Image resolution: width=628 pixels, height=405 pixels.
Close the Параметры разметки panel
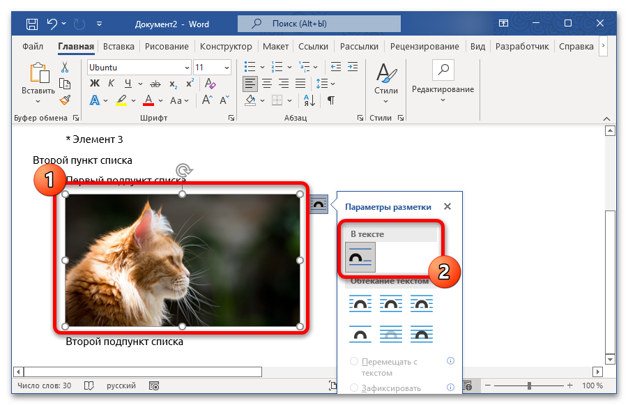[x=447, y=206]
